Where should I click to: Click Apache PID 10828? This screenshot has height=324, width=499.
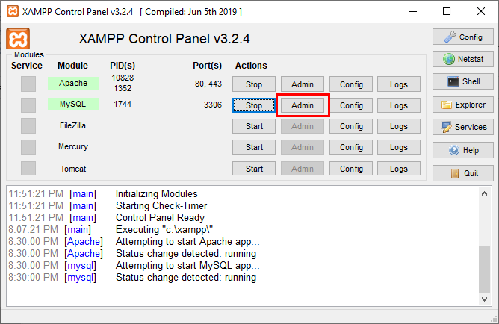coord(123,78)
